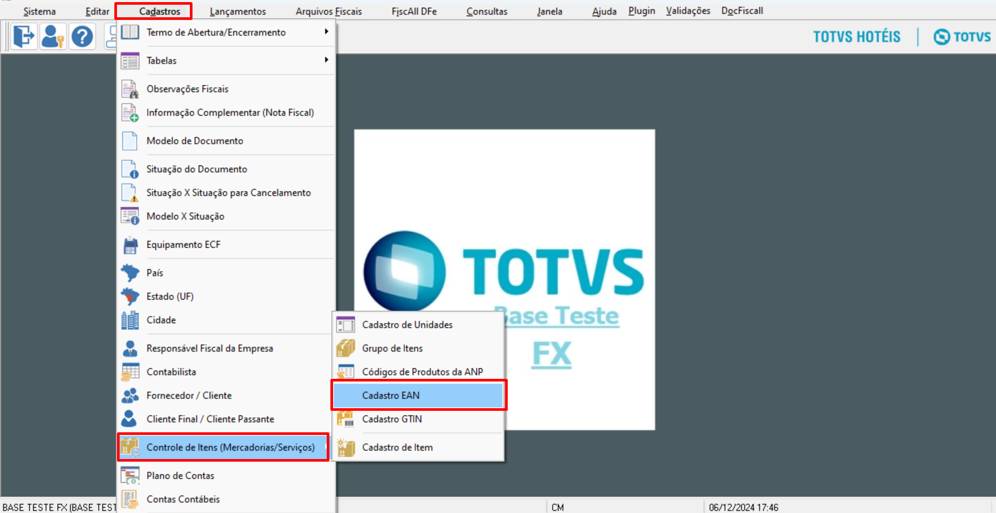Select Responsável Fiscal da Empresa
996x513 pixels.
pyautogui.click(x=226, y=348)
